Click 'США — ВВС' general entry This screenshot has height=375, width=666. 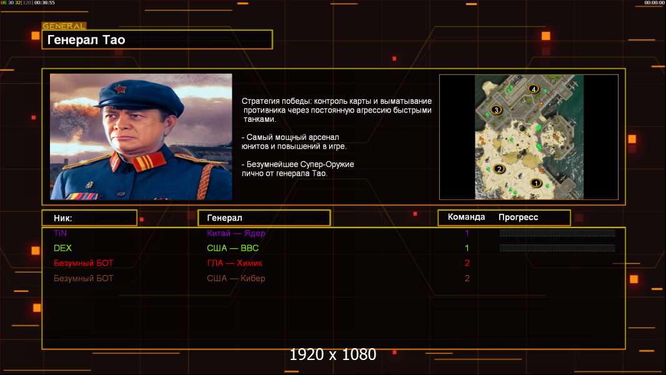point(233,248)
